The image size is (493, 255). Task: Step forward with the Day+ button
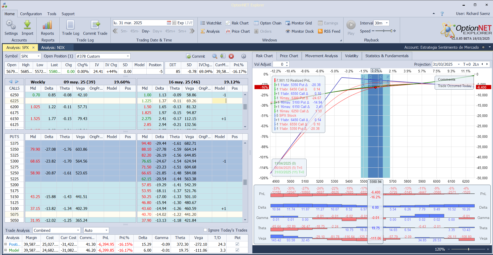pyautogui.click(x=157, y=31)
